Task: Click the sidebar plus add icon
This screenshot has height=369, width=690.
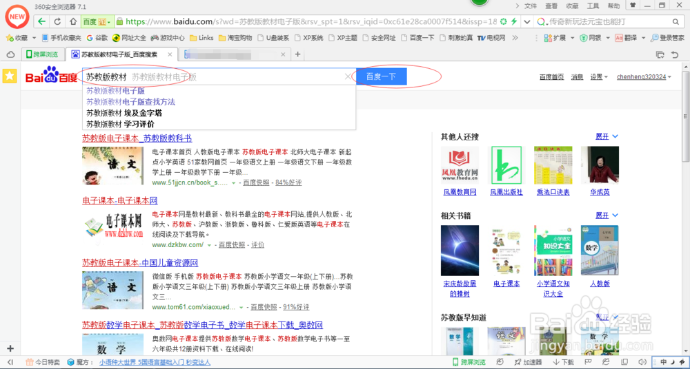Action: coord(10,348)
